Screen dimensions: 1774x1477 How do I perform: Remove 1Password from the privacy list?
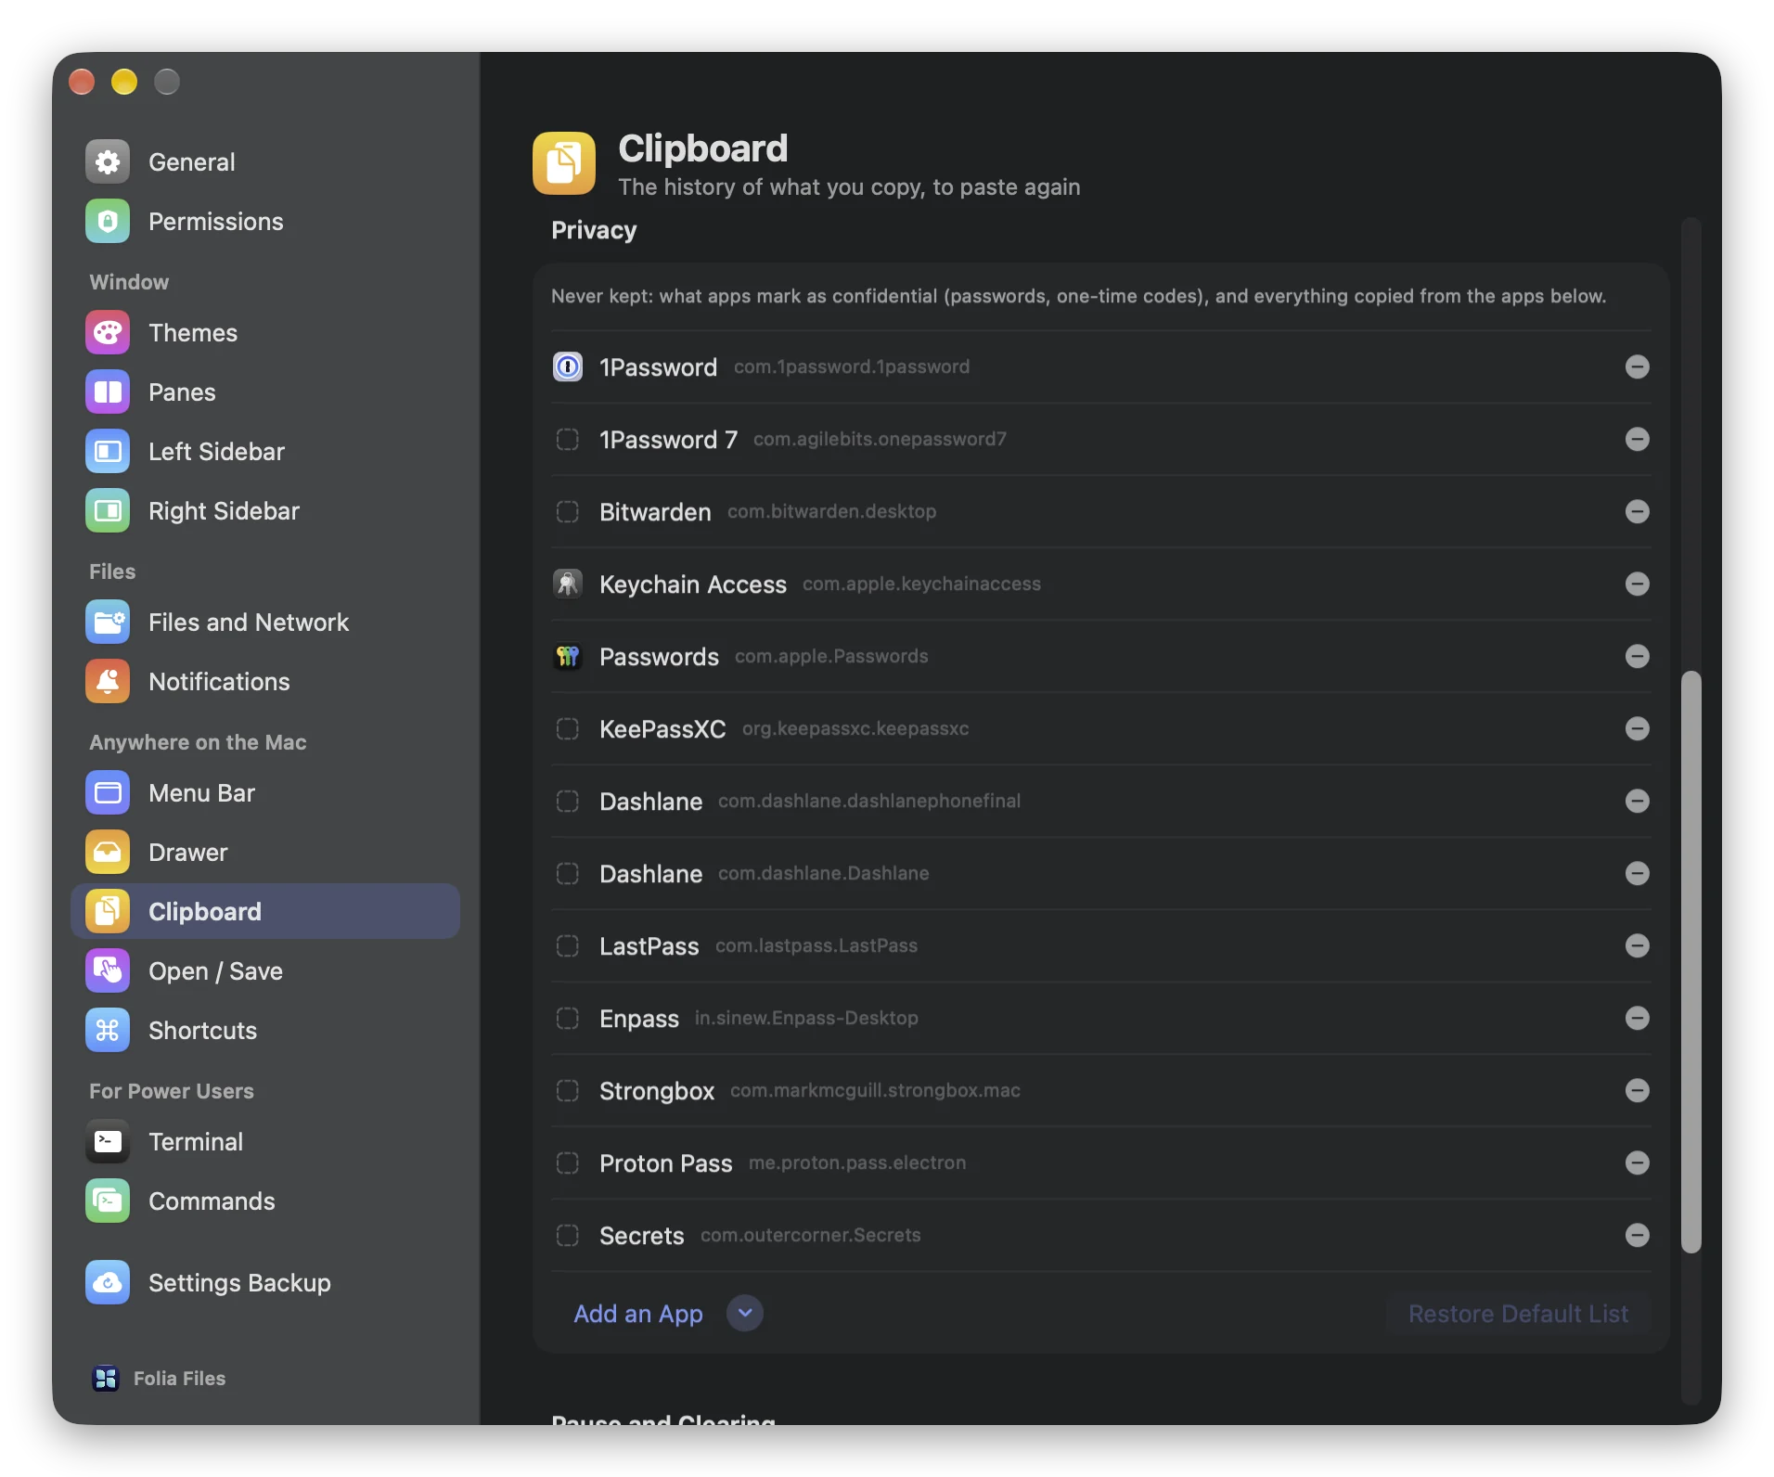tap(1638, 367)
